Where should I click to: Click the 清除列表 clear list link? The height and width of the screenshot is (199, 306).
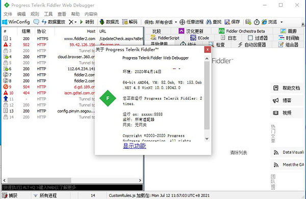click(x=238, y=153)
